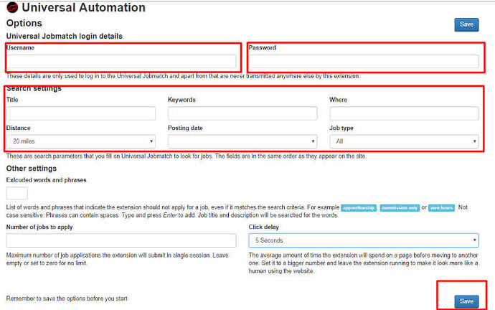Open the Job type dropdown

tap(404, 141)
